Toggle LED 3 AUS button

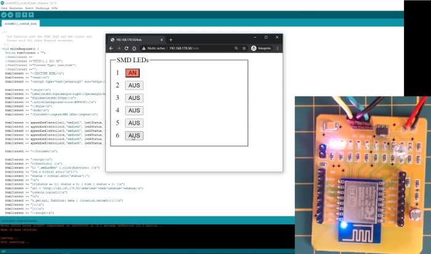(134, 98)
